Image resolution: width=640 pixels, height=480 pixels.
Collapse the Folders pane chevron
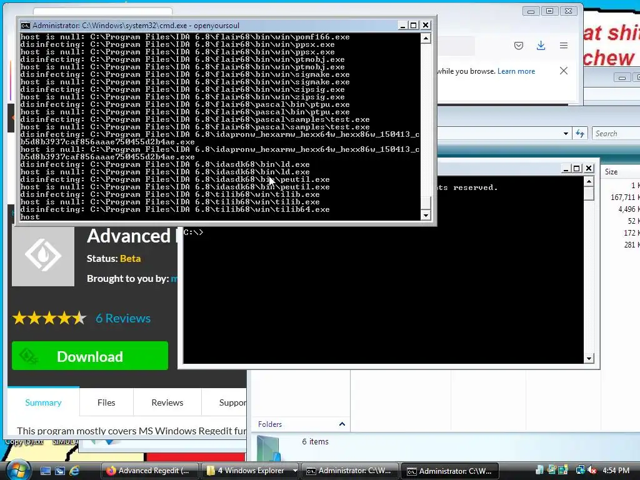pos(342,424)
